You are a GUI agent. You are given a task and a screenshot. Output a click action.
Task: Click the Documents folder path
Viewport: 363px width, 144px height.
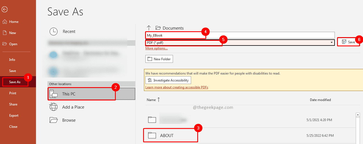(x=170, y=28)
